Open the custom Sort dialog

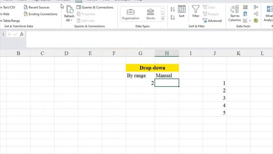(x=182, y=12)
